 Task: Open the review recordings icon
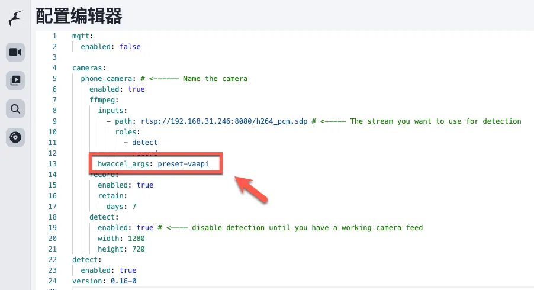point(16,80)
